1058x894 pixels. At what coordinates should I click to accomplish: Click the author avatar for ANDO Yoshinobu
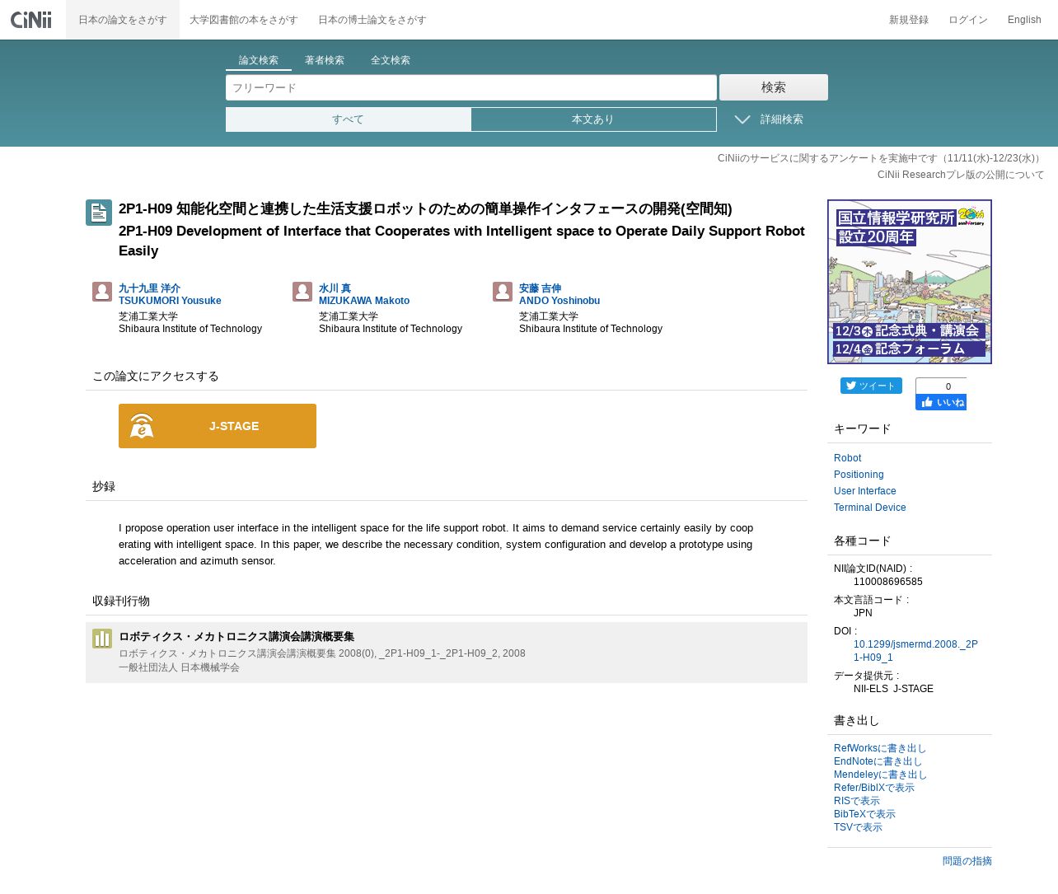[503, 292]
